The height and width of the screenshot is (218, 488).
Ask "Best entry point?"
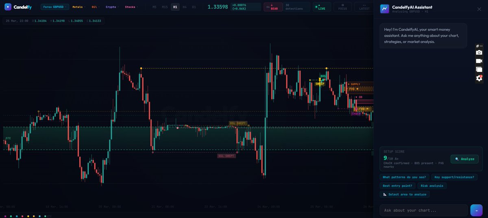[x=397, y=186]
